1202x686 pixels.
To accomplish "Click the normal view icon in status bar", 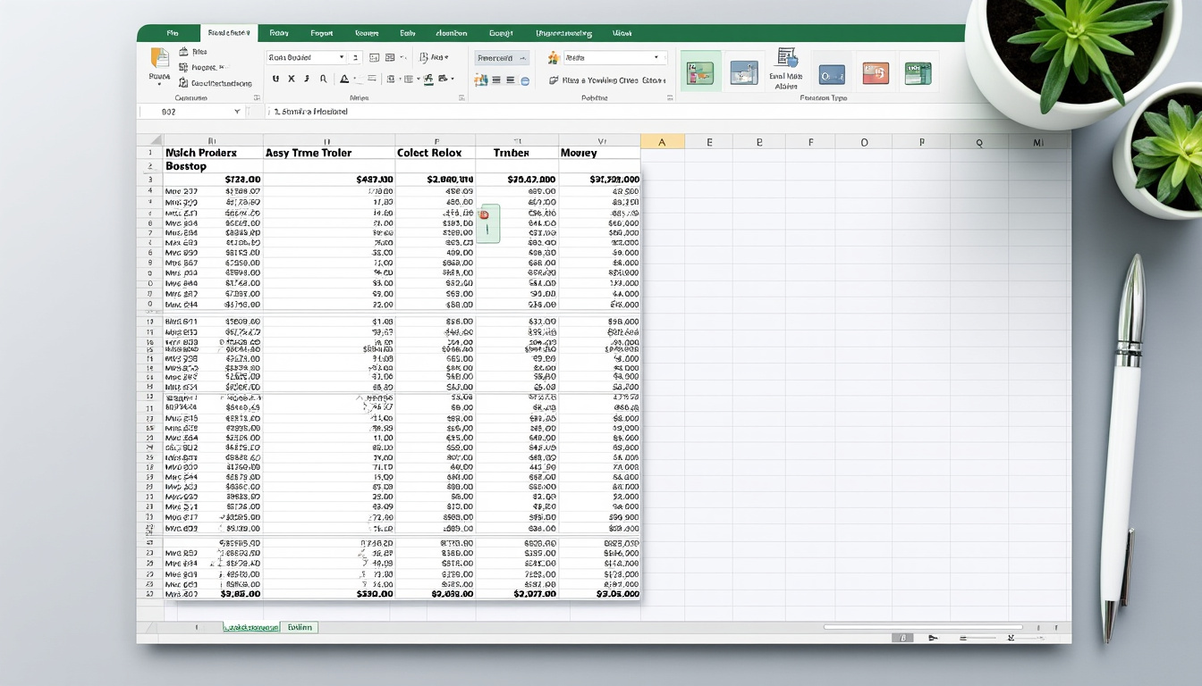I will coord(903,638).
